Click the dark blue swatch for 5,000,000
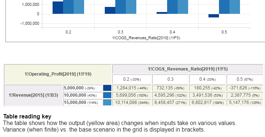Screen dimensions: 265x137 pyautogui.click(x=107, y=88)
